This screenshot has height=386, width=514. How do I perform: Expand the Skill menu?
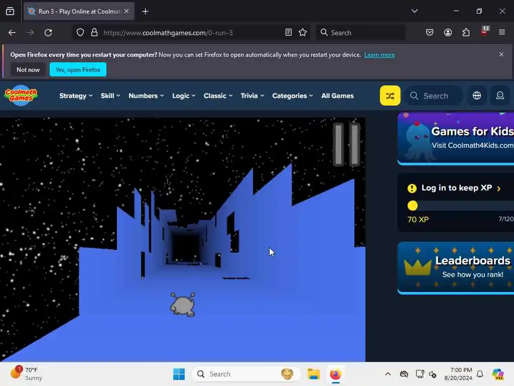pos(110,95)
